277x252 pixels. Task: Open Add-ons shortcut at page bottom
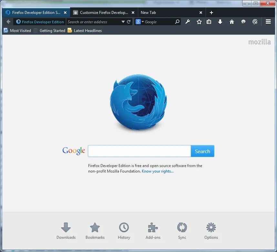click(x=153, y=231)
